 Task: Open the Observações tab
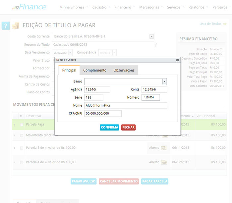pyautogui.click(x=124, y=70)
